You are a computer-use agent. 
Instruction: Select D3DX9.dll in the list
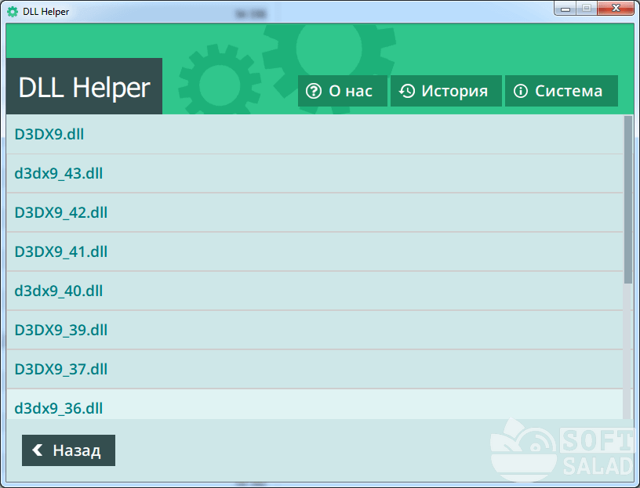(315, 134)
